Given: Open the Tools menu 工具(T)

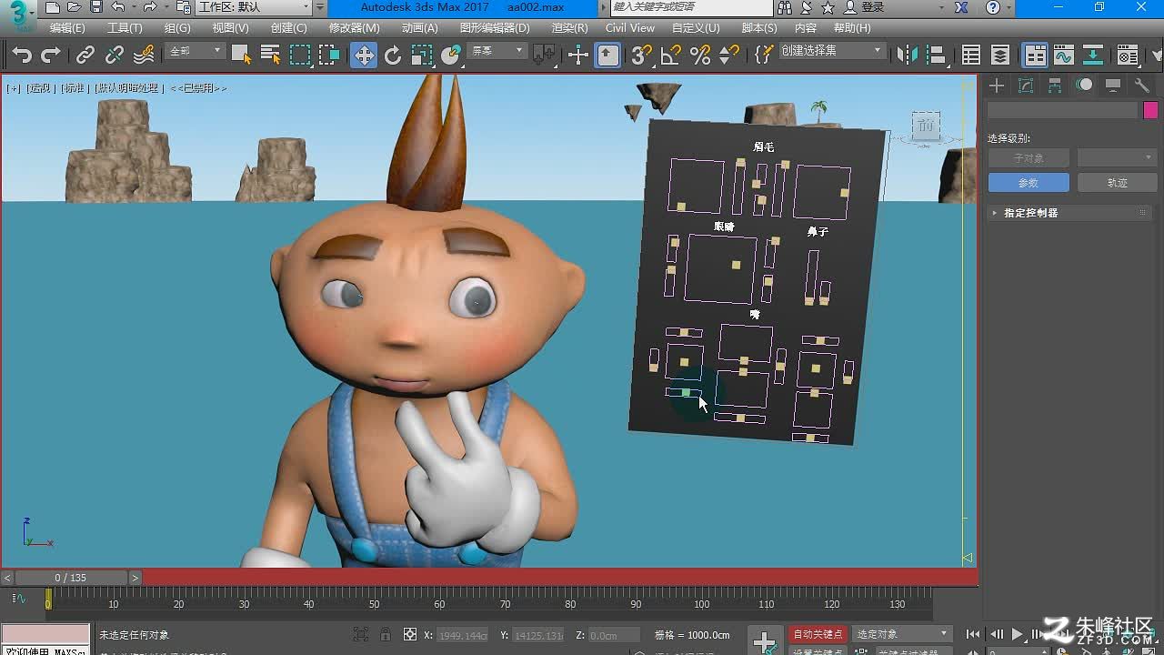Looking at the screenshot, I should tap(125, 28).
